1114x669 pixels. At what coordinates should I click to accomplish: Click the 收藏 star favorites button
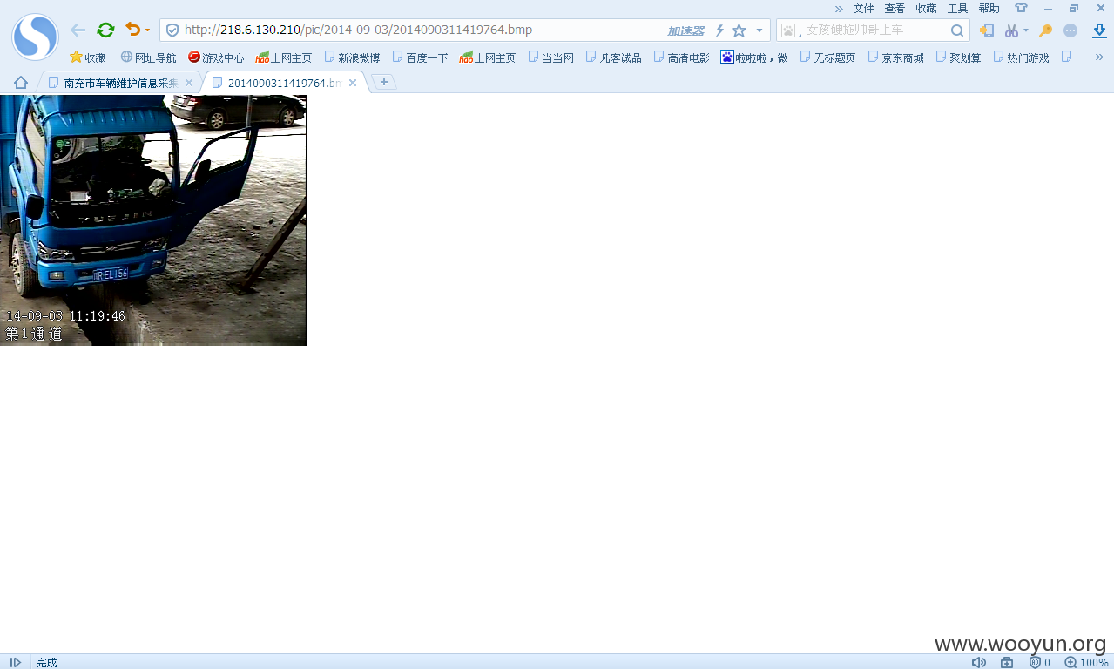(x=88, y=57)
